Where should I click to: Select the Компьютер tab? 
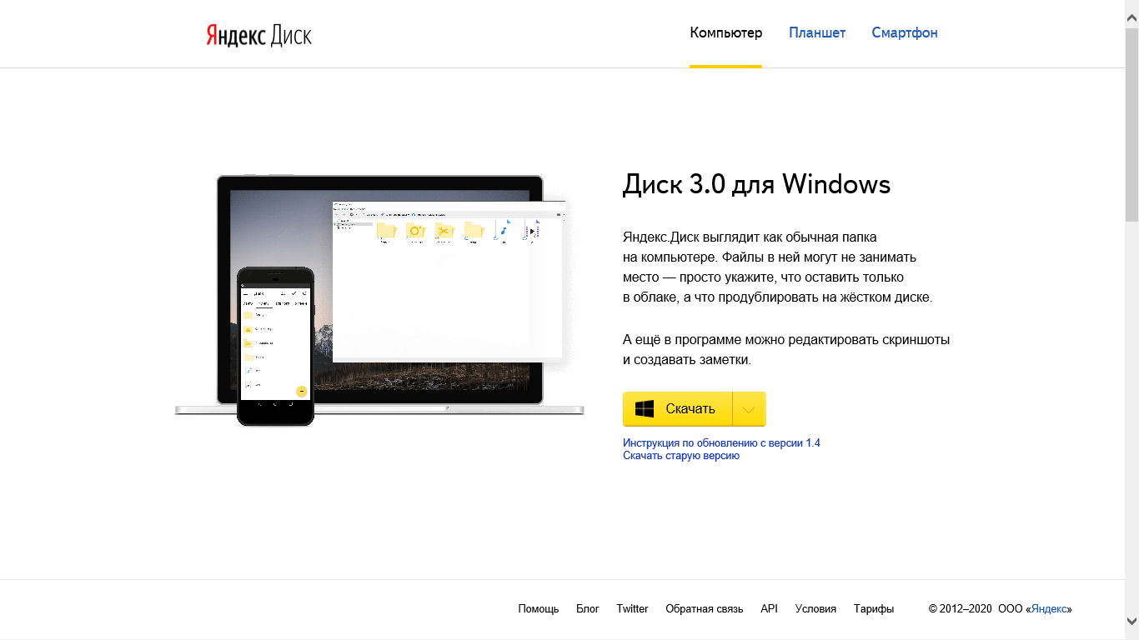pyautogui.click(x=725, y=33)
